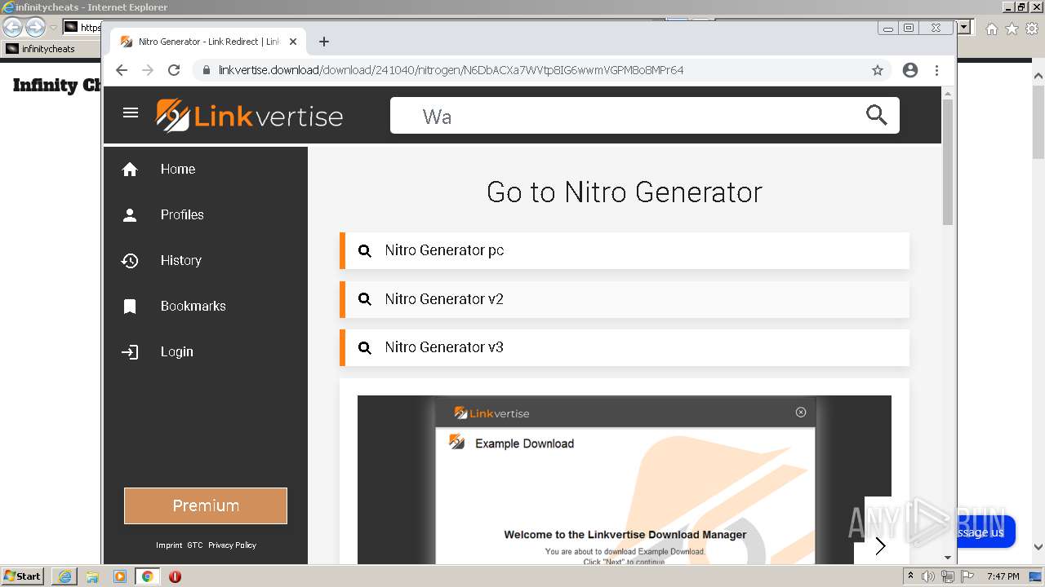Open Internet Explorer tools gear
Image resolution: width=1045 pixels, height=587 pixels.
point(1032,29)
